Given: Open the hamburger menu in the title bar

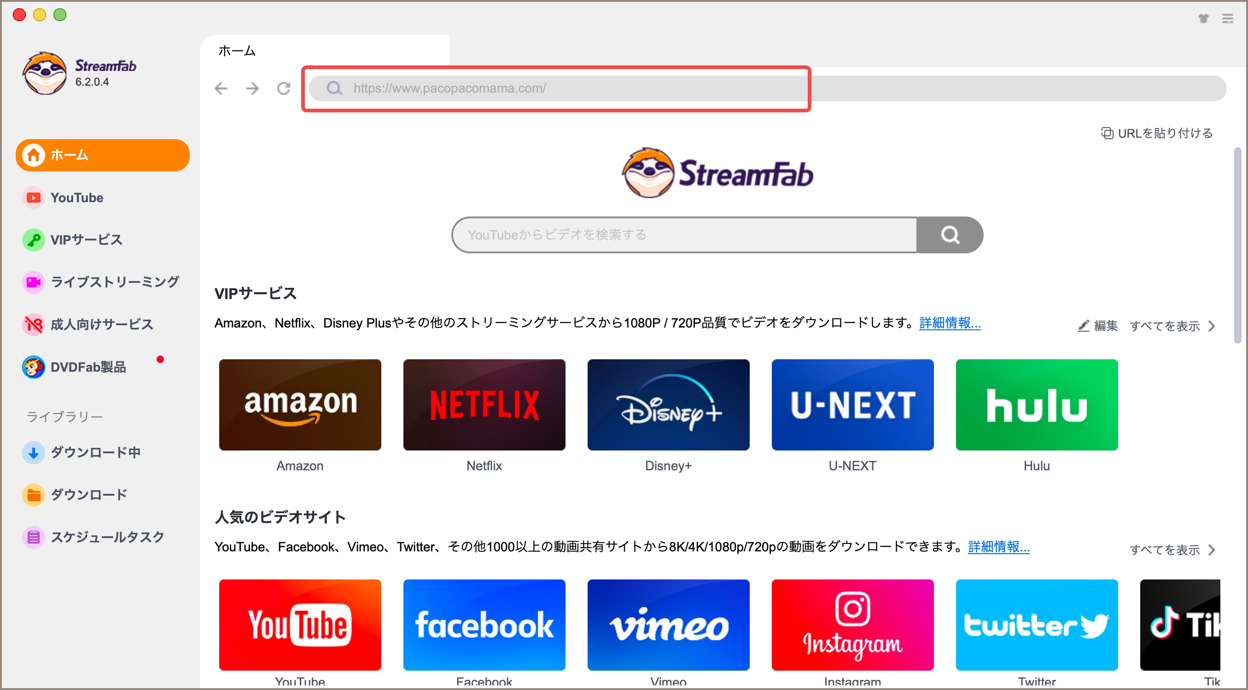Looking at the screenshot, I should (x=1228, y=18).
